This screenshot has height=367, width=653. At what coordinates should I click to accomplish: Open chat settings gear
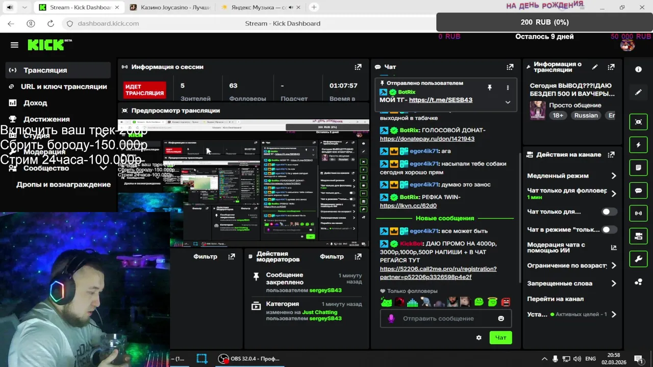[x=479, y=337]
